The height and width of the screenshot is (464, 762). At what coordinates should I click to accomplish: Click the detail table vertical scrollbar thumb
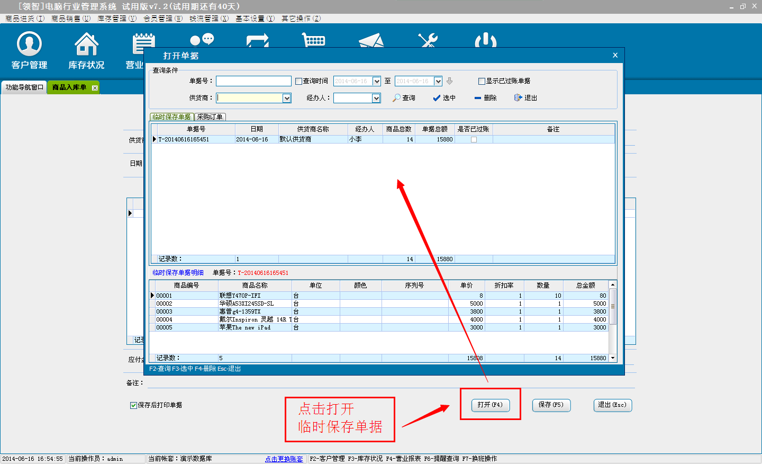pyautogui.click(x=613, y=306)
